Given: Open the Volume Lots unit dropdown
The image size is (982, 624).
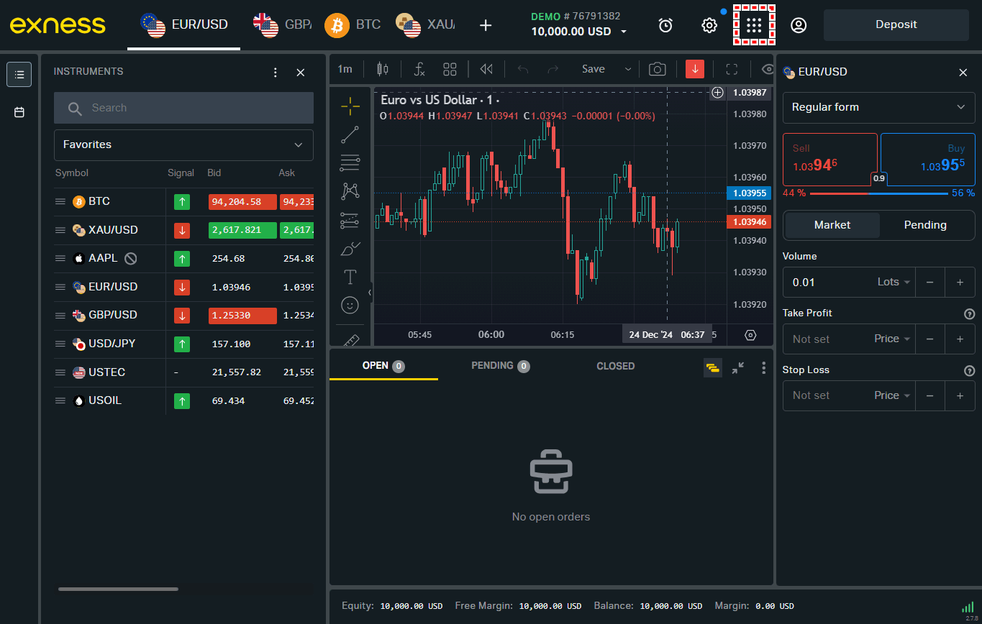Looking at the screenshot, I should (894, 283).
